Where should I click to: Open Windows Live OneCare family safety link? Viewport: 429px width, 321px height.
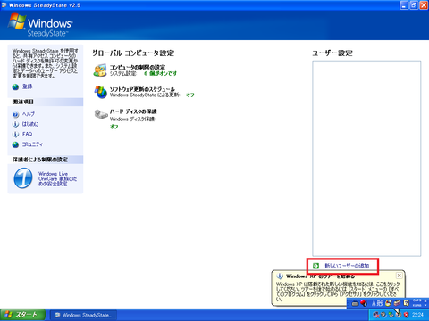pyautogui.click(x=57, y=178)
